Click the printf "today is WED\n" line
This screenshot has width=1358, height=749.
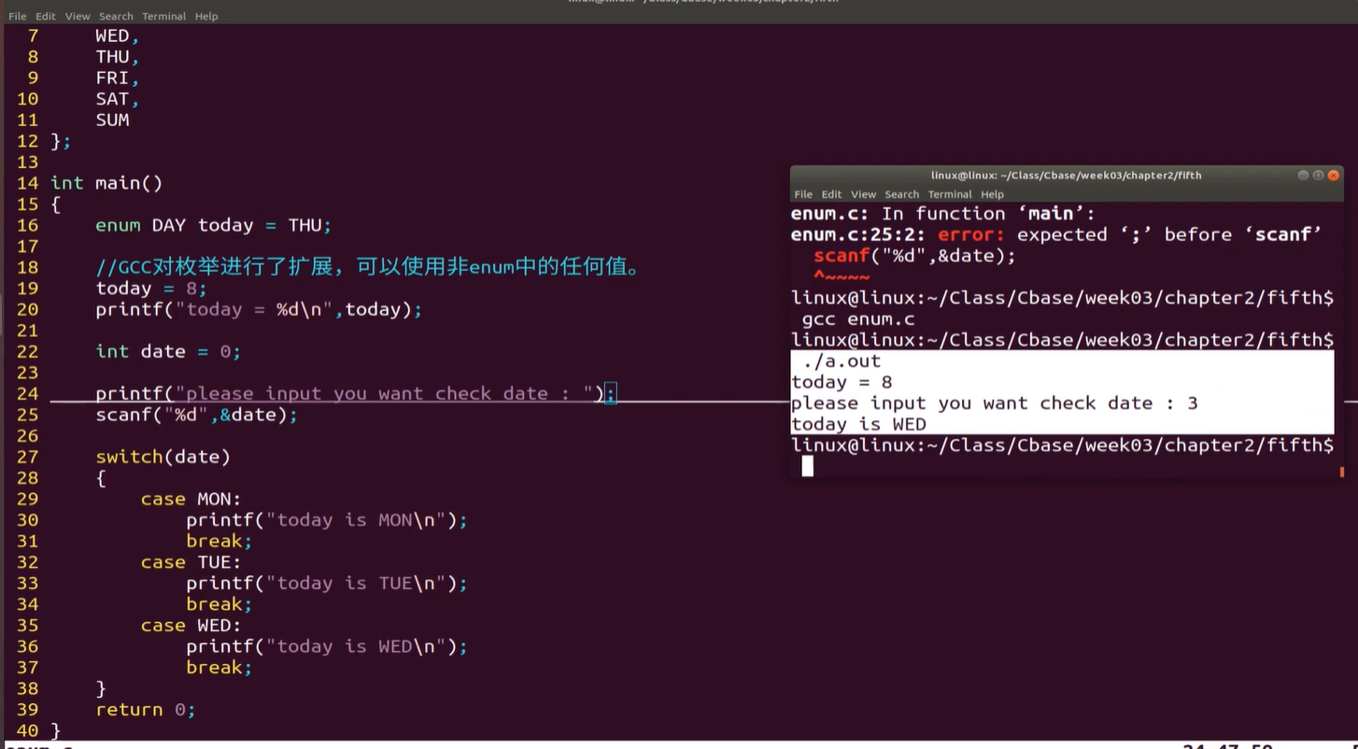coord(326,646)
